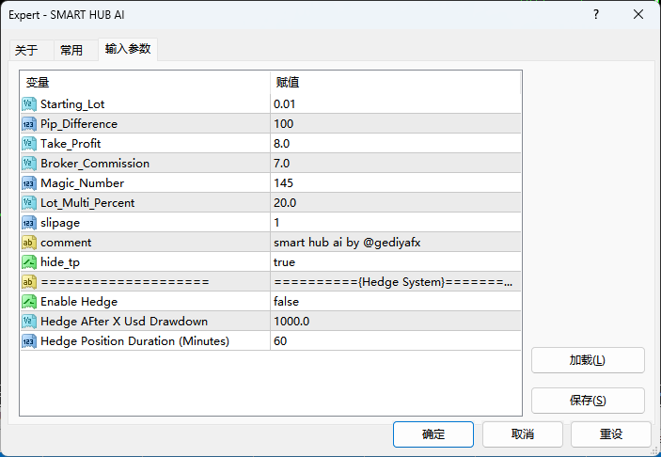Click the Enable Hedge boolean icon
Screen dimensions: 661x457
[29, 301]
